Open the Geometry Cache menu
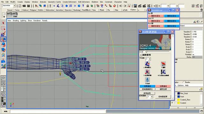This screenshot has width=204, height=114. click(x=55, y=2)
